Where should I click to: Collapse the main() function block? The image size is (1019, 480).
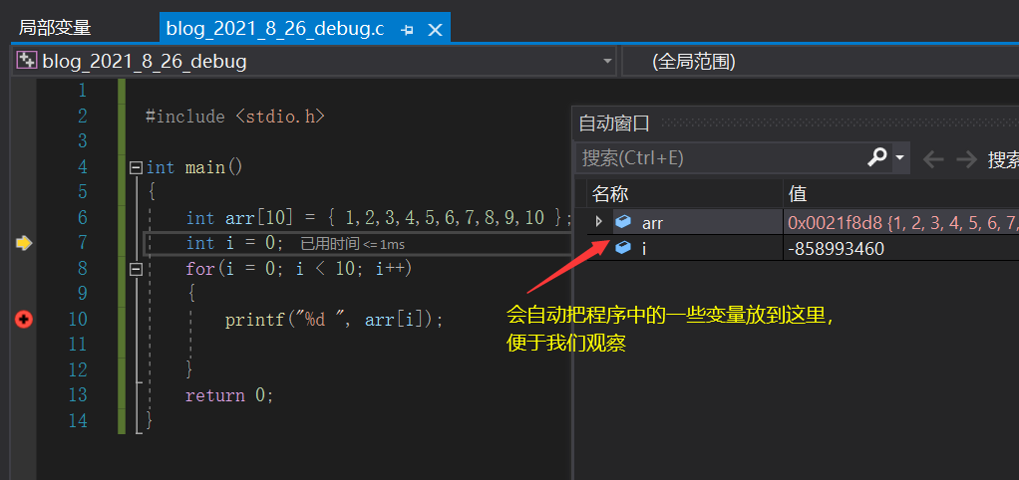136,167
